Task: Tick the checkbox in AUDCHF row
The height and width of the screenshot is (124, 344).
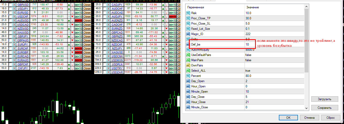Action: pos(104,9)
